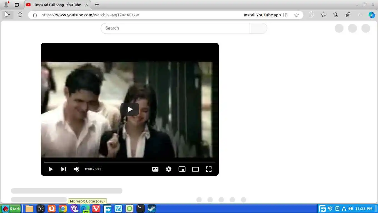Open the Edge profile avatar
This screenshot has width=378, height=213.
tap(6, 5)
